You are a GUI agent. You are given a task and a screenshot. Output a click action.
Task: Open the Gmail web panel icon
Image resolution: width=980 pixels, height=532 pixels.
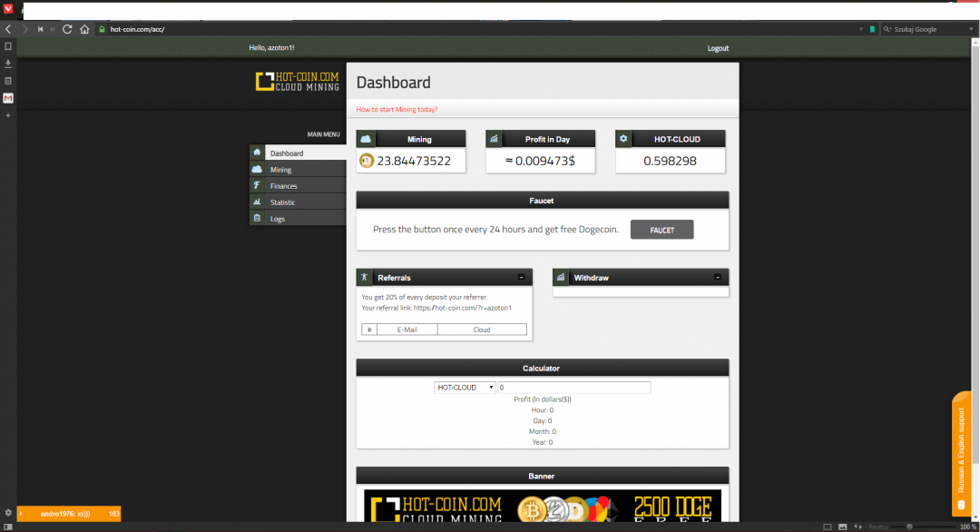[8, 98]
